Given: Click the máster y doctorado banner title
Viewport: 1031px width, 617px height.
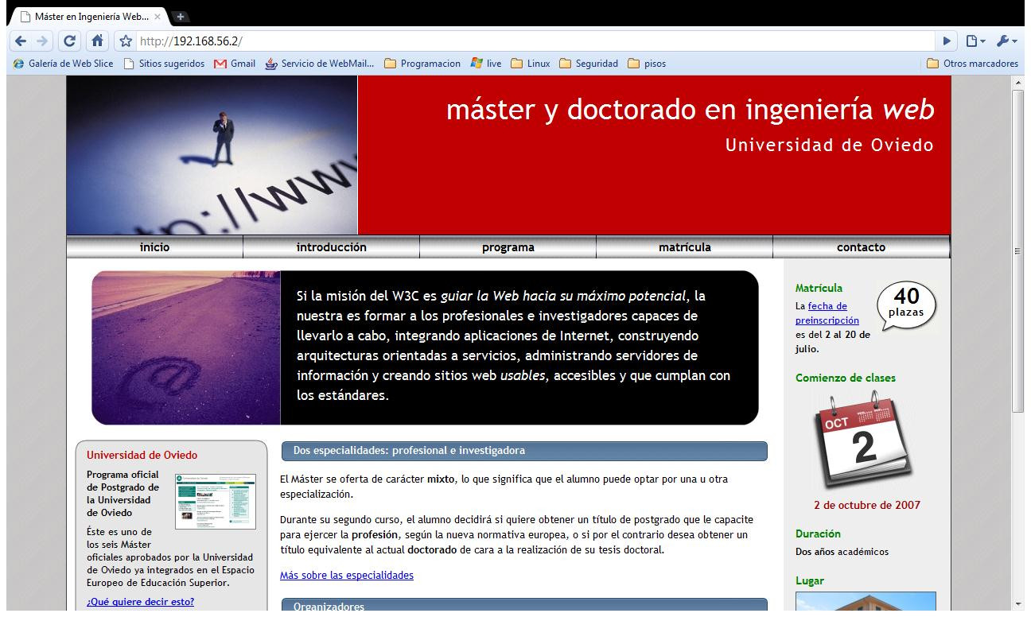Looking at the screenshot, I should tap(690, 110).
